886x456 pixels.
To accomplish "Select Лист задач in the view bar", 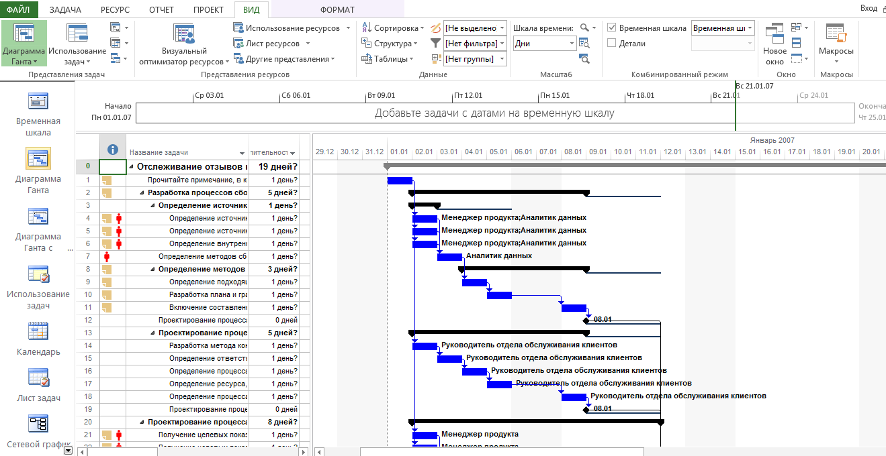I will 38,385.
